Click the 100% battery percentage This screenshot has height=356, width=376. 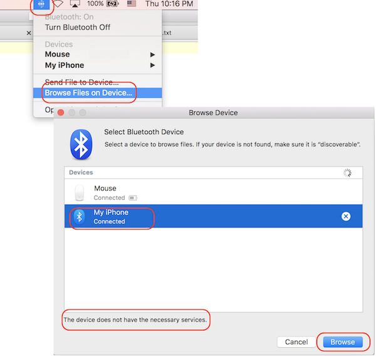pyautogui.click(x=95, y=4)
